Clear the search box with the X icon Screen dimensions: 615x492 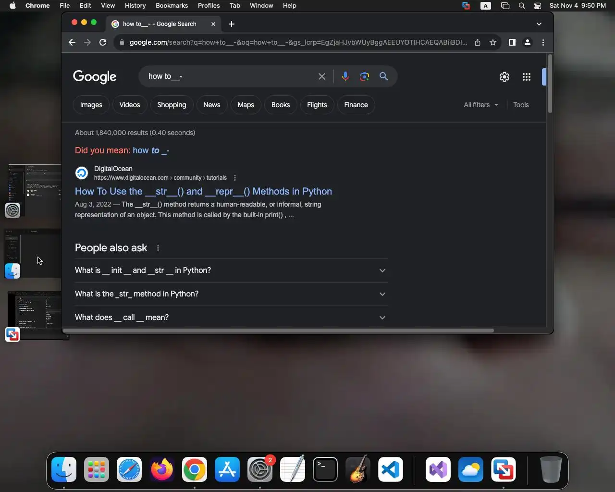[322, 76]
